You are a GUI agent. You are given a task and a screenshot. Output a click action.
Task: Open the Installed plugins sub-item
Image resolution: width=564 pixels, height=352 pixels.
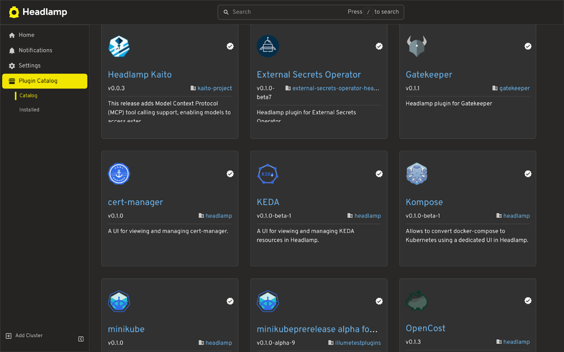tap(29, 110)
